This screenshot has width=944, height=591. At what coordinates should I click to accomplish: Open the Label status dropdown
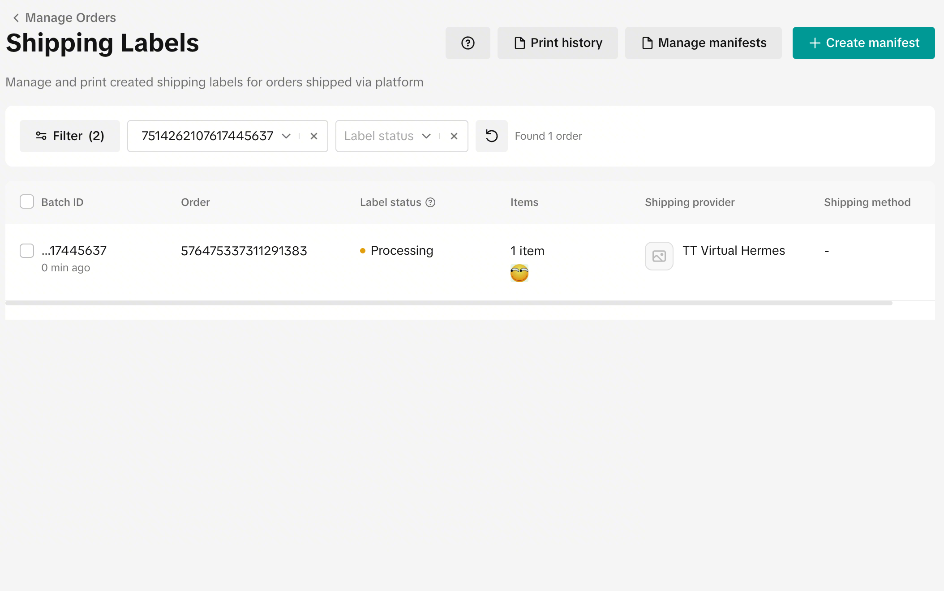point(426,136)
